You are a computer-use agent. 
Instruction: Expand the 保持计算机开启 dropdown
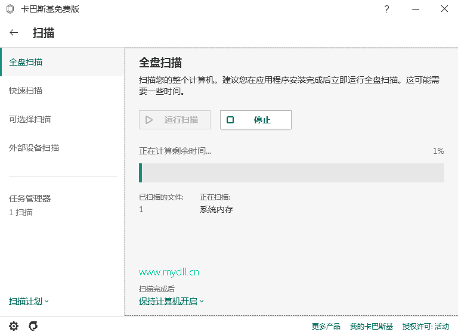tap(171, 301)
